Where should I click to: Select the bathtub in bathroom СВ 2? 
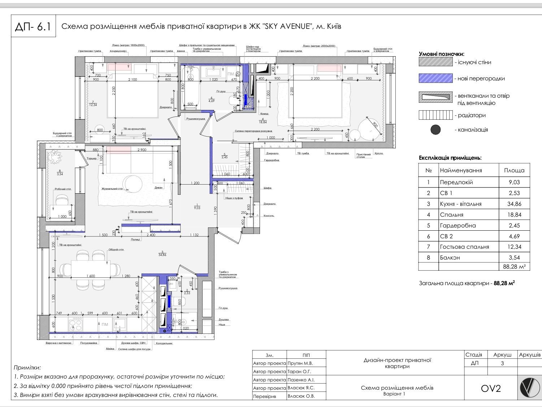[x=190, y=87]
